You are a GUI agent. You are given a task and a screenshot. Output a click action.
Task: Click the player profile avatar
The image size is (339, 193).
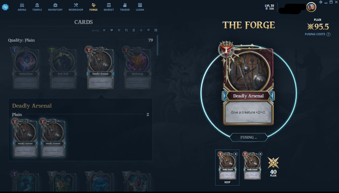[x=311, y=7]
